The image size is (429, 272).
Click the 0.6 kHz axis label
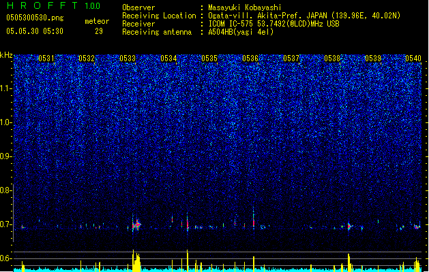pos(6,258)
